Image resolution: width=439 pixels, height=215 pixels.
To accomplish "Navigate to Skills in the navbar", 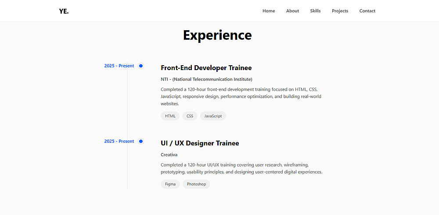I will coord(315,11).
